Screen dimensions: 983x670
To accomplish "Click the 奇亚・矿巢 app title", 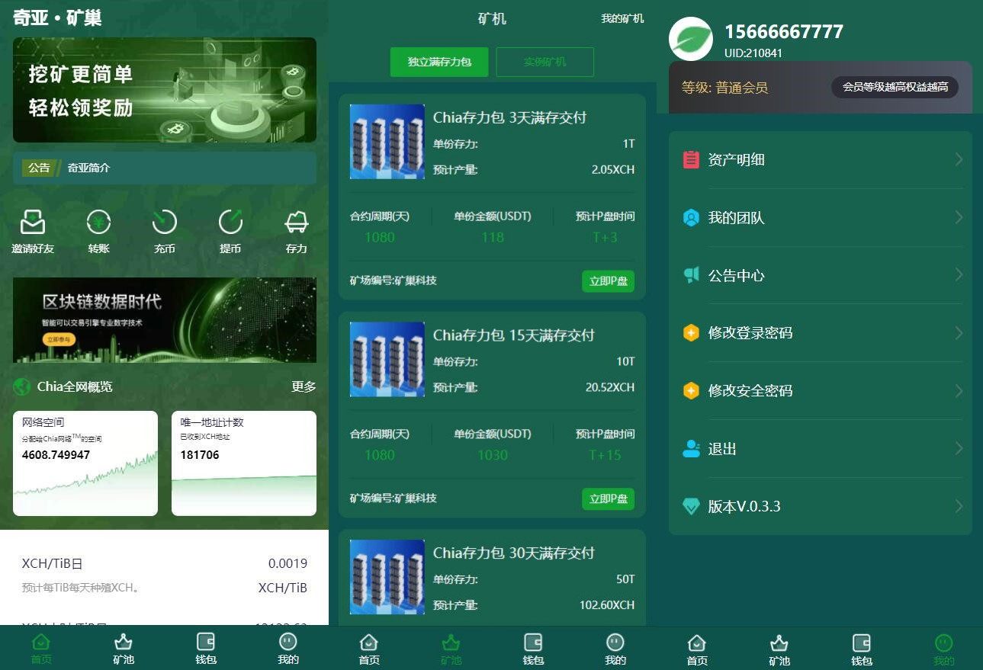I will (x=57, y=18).
